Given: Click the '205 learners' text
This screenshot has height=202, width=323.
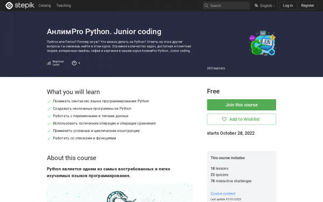Looking at the screenshot, I should pyautogui.click(x=216, y=68).
